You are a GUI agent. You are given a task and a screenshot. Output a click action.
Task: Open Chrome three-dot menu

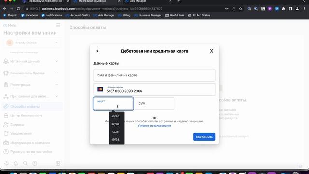pyautogui.click(x=304, y=9)
